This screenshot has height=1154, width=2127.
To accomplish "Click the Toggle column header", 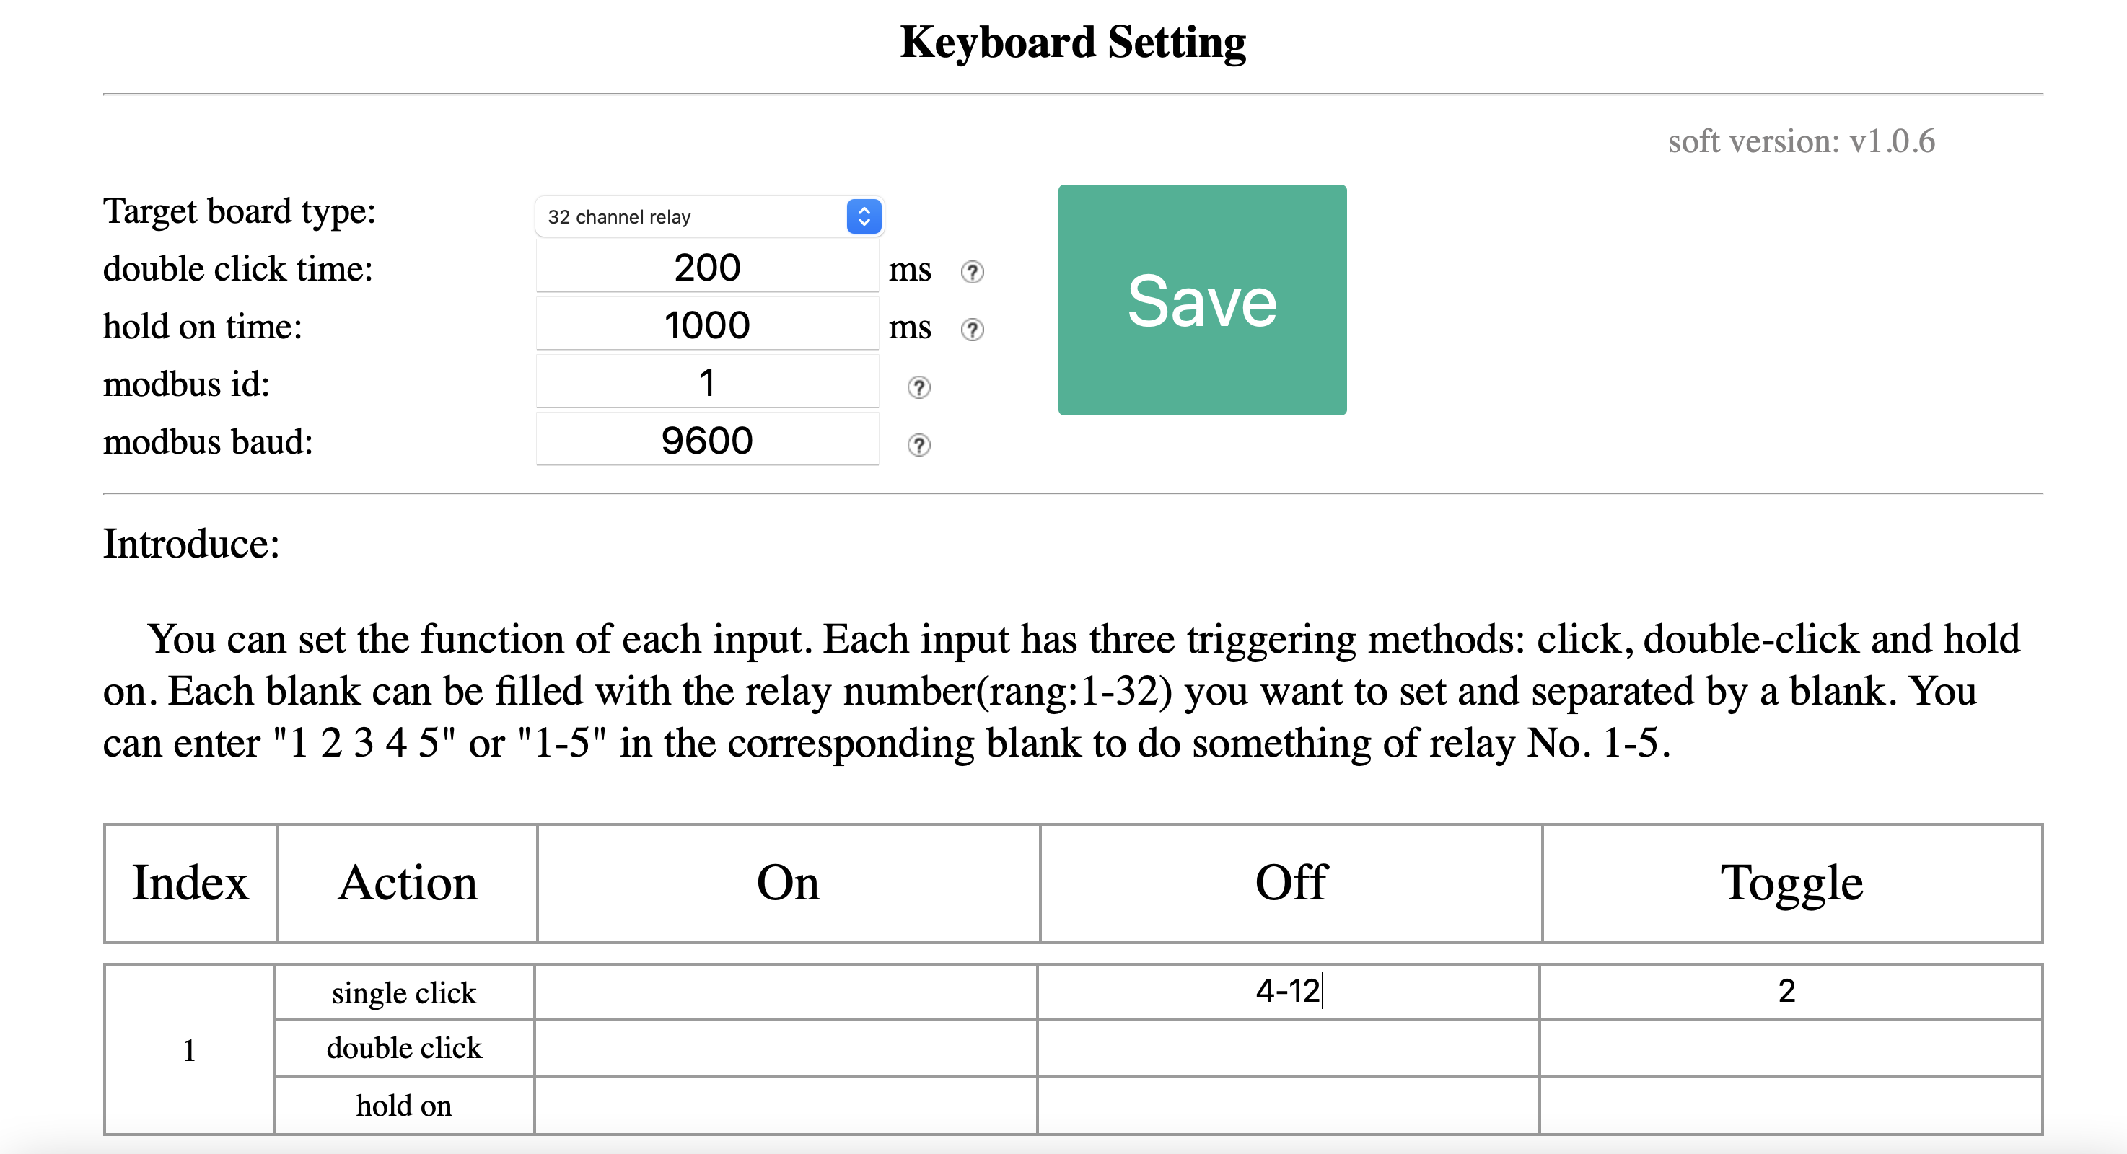I will [x=1791, y=882].
